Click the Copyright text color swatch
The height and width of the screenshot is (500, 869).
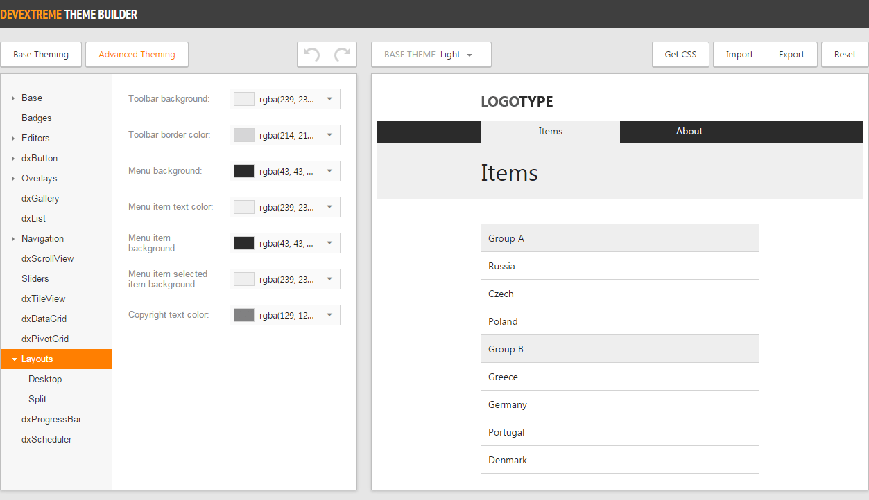(244, 315)
